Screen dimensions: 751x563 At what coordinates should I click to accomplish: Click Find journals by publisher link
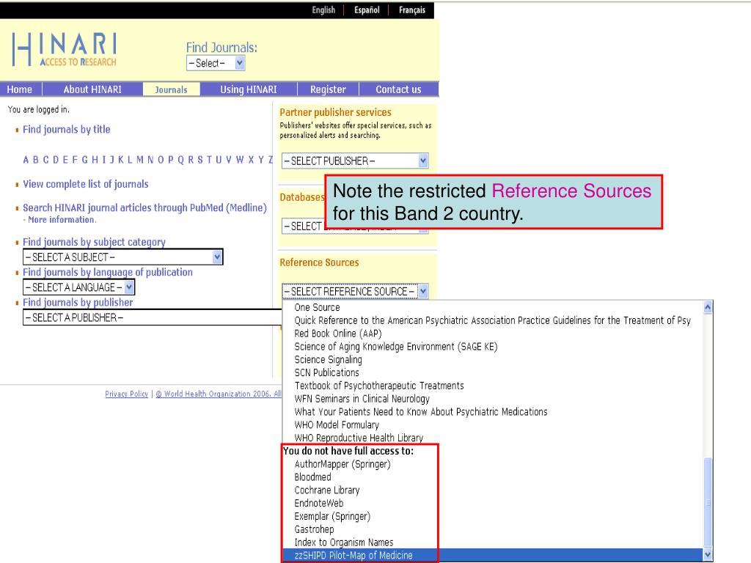point(78,303)
